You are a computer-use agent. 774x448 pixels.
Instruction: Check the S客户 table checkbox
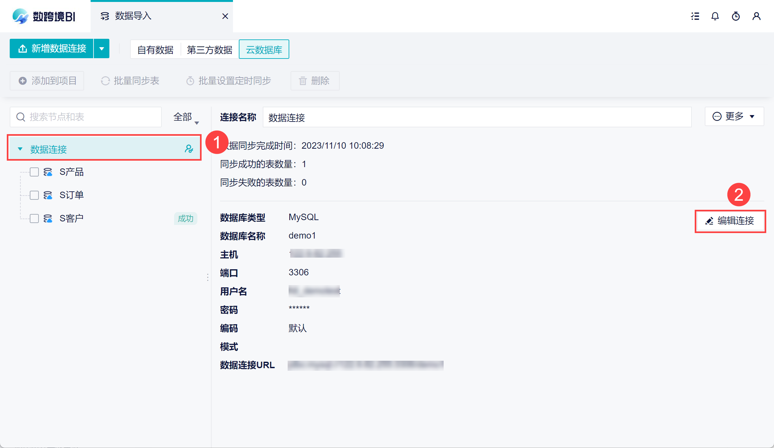(34, 219)
